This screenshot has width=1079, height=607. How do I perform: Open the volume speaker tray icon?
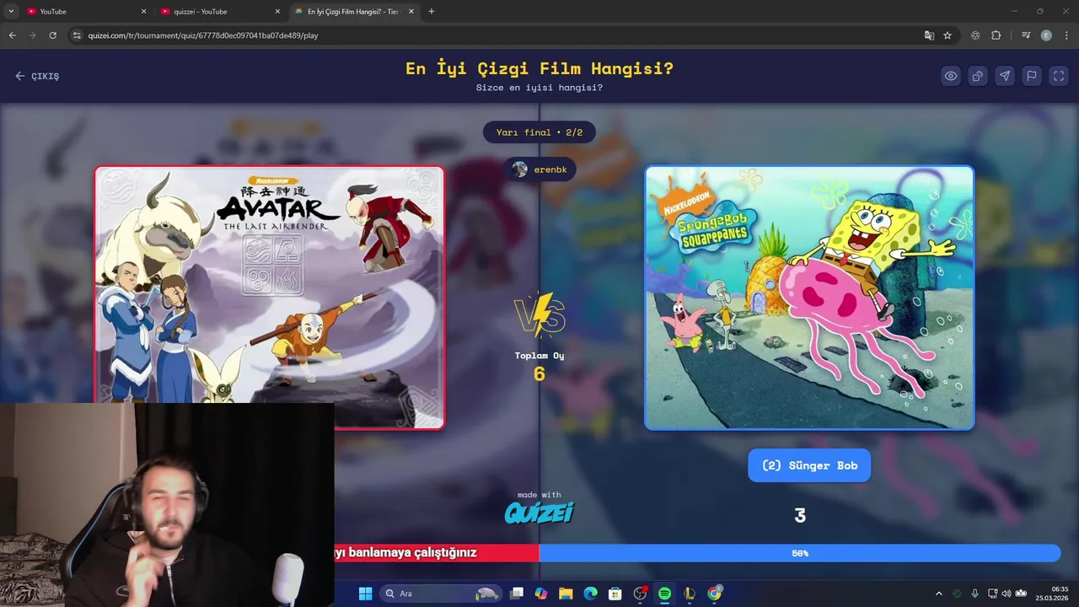(x=1007, y=594)
